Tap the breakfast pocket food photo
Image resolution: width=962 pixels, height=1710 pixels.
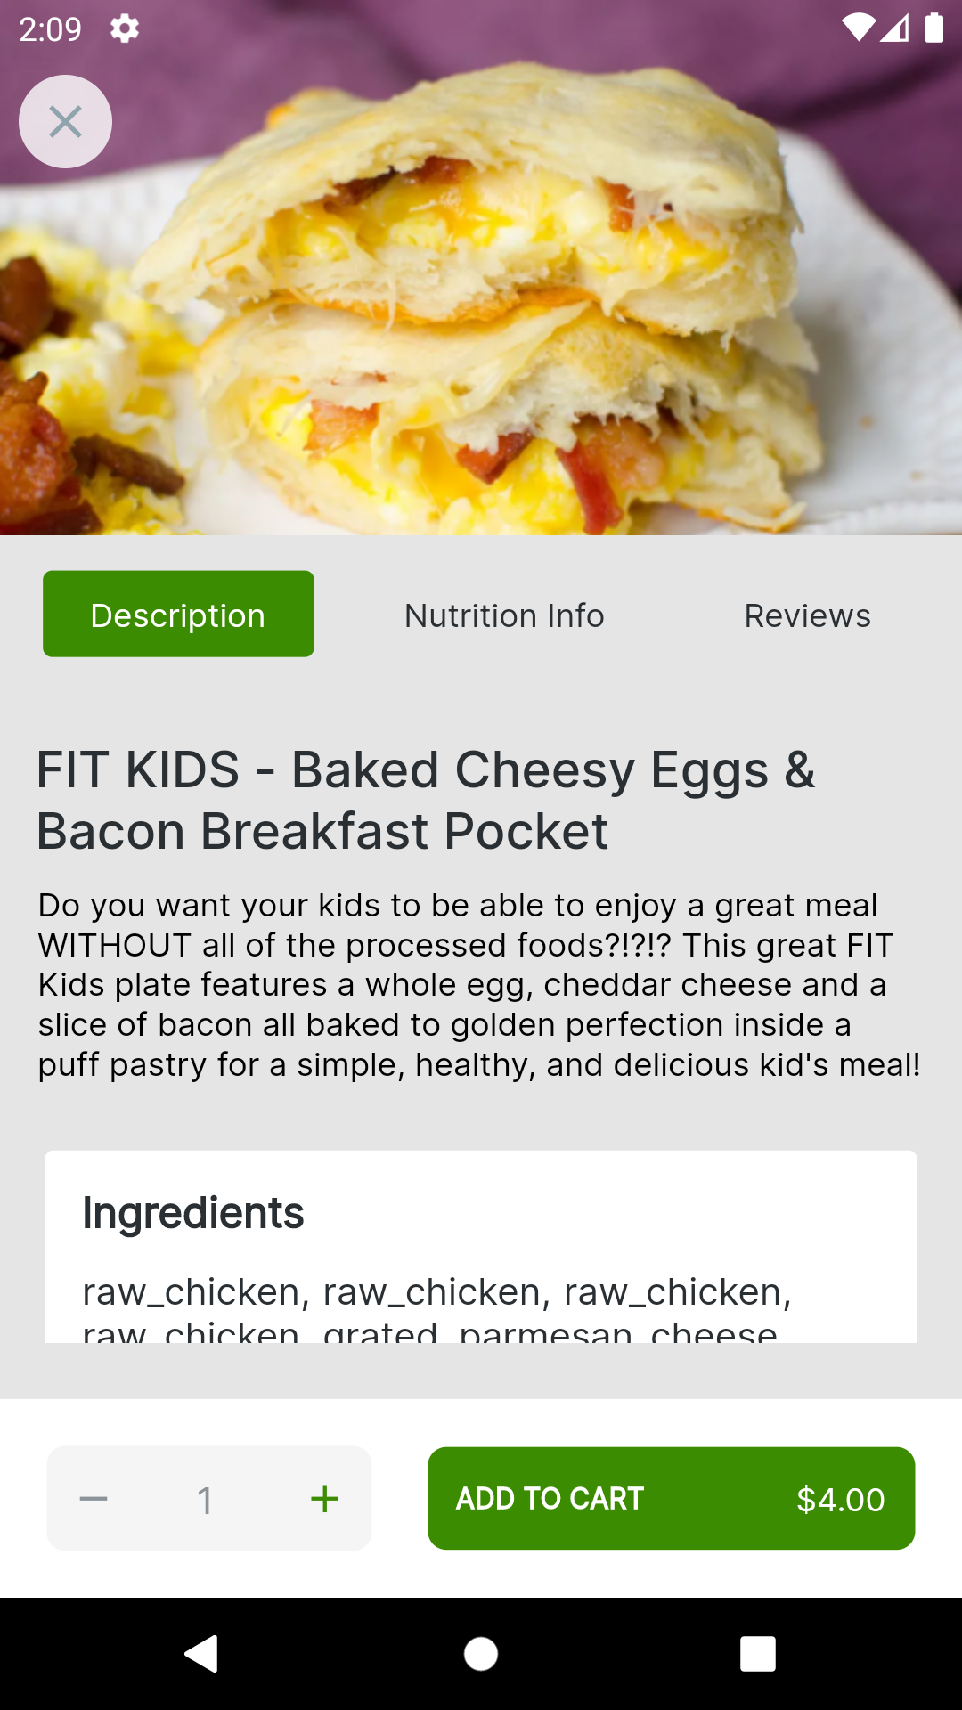[x=481, y=267]
